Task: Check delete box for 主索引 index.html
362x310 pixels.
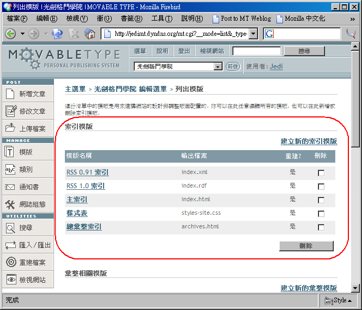Action: 321,200
